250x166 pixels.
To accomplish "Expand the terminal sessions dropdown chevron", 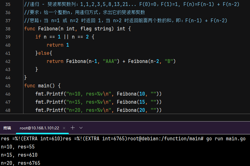I will [81, 128].
